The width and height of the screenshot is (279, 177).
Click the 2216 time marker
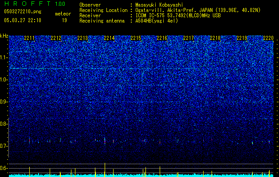[162, 38]
